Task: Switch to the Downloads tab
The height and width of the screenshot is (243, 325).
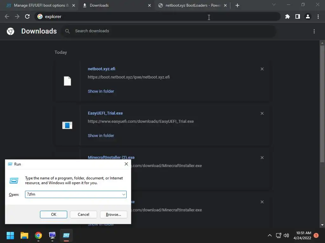Action: [x=116, y=5]
